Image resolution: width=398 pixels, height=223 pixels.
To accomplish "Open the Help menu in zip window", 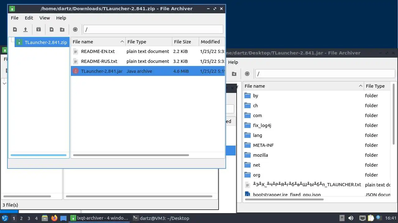I will (x=61, y=18).
